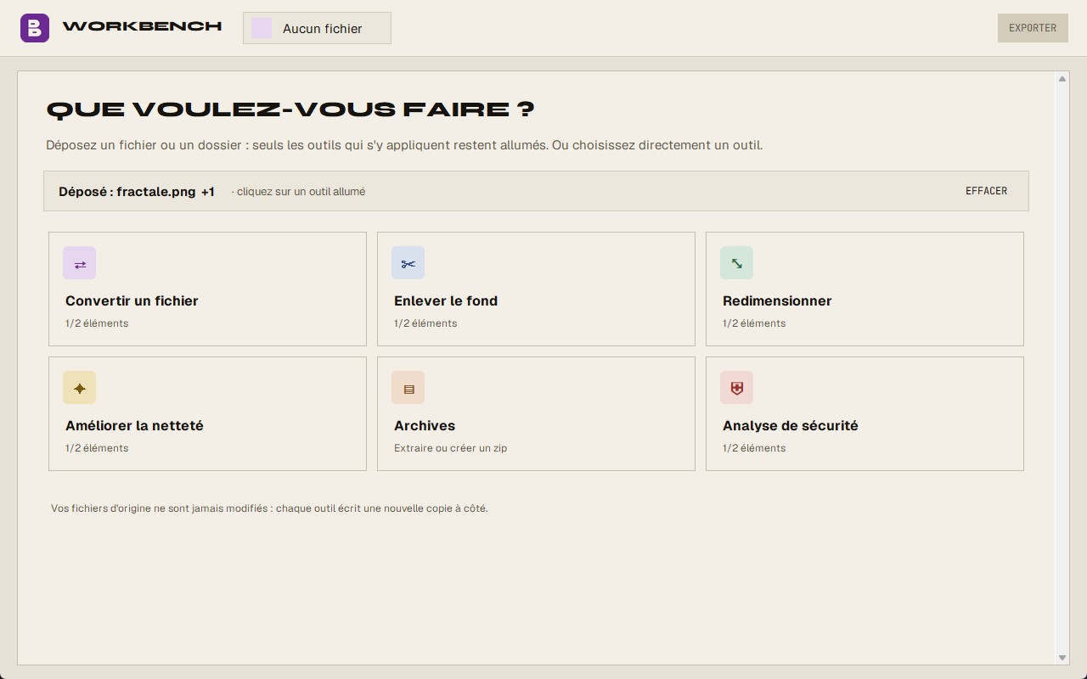This screenshot has width=1087, height=679.
Task: Click the 'Que voulez-vous faire ?' heading
Action: pos(290,109)
